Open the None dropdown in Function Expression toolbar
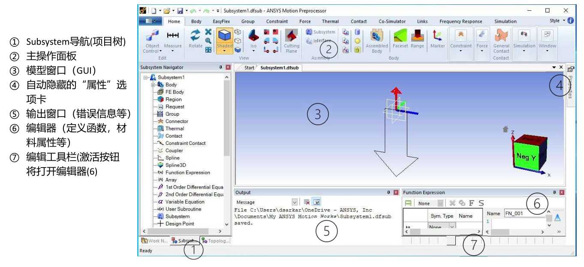 tap(441, 204)
